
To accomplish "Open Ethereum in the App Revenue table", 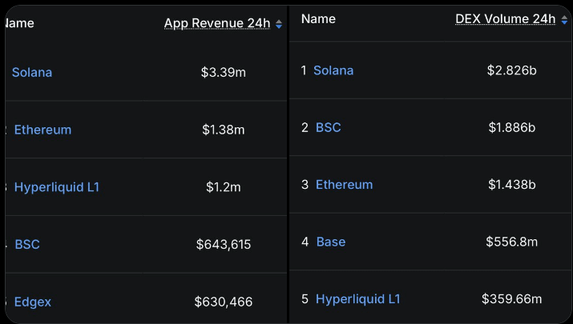I will [42, 130].
